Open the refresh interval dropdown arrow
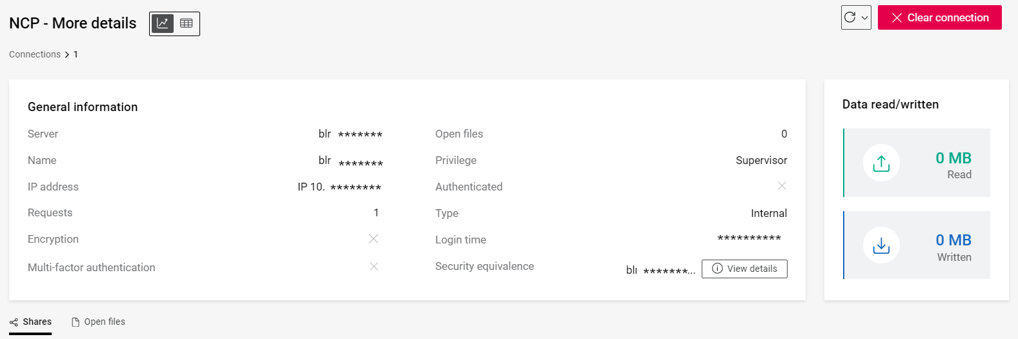Viewport: 1018px width, 339px height. pos(864,18)
